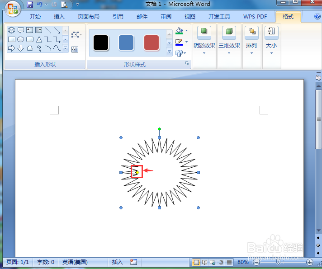Go to the 页面布局 tab
Viewport: 322px width, 269px height.
(88, 16)
